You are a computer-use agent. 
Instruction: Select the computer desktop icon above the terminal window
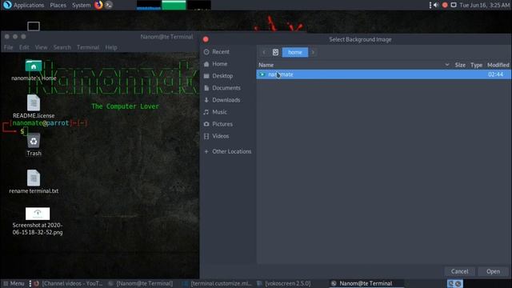tap(34, 26)
